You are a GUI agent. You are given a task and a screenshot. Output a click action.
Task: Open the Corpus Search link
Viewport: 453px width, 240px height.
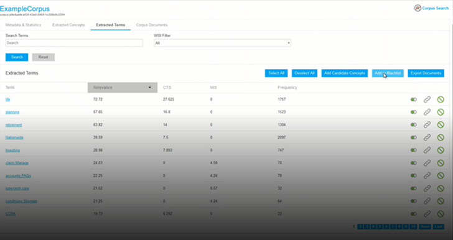tap(431, 8)
